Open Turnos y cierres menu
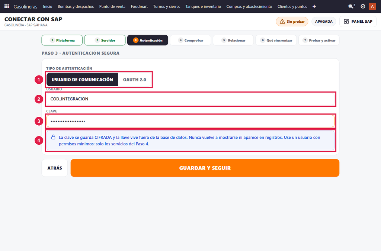The width and height of the screenshot is (381, 251). (x=167, y=7)
